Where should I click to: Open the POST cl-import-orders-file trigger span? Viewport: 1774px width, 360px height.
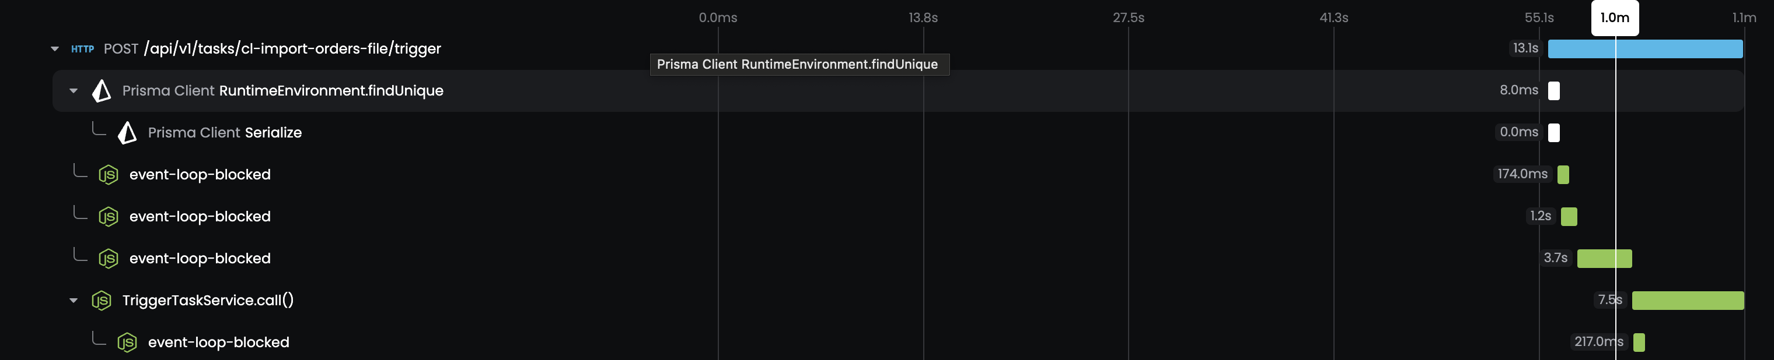(x=272, y=49)
